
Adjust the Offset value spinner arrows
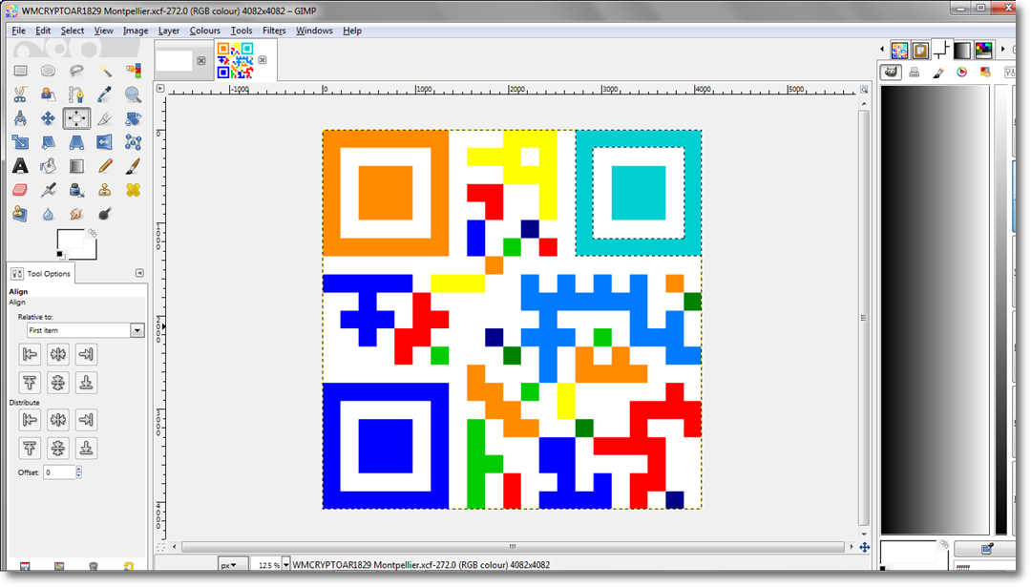coord(79,472)
